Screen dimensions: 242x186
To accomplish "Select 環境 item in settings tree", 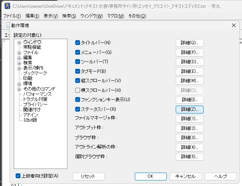I will pyautogui.click(x=28, y=84).
